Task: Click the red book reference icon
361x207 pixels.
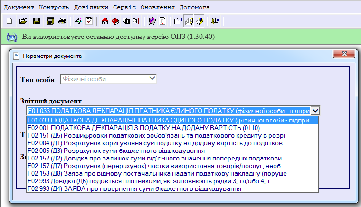Action: (x=115, y=21)
